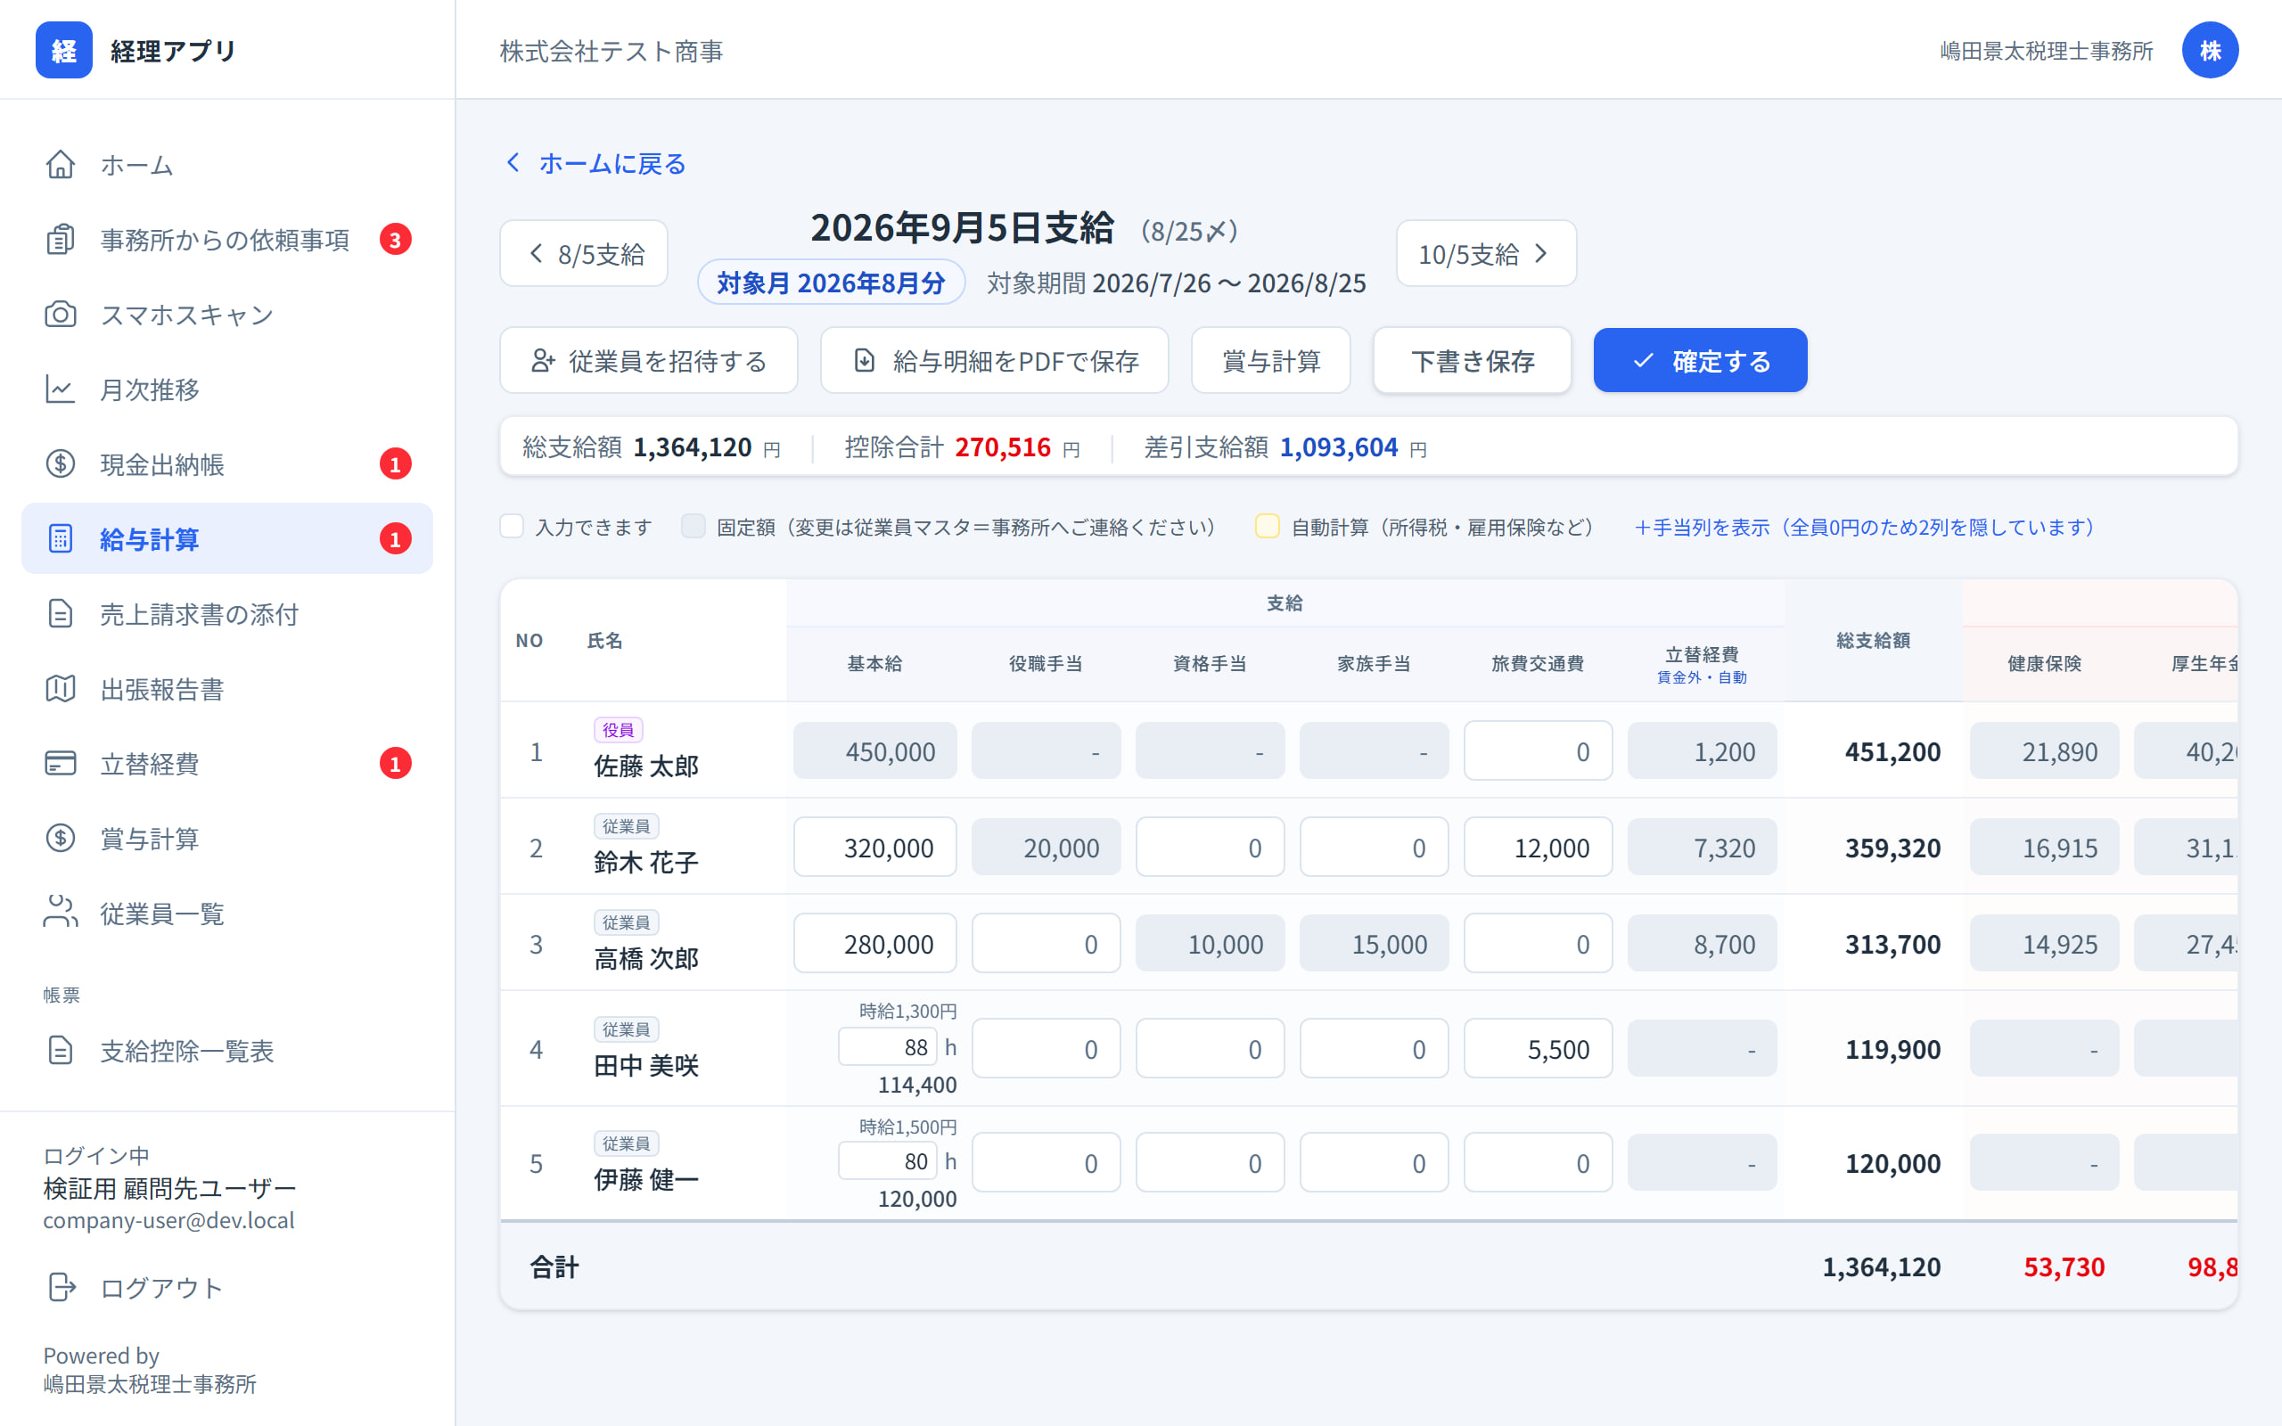
Task: Click the clipboard icon beside 事務所からの依頼事項
Action: 61,240
